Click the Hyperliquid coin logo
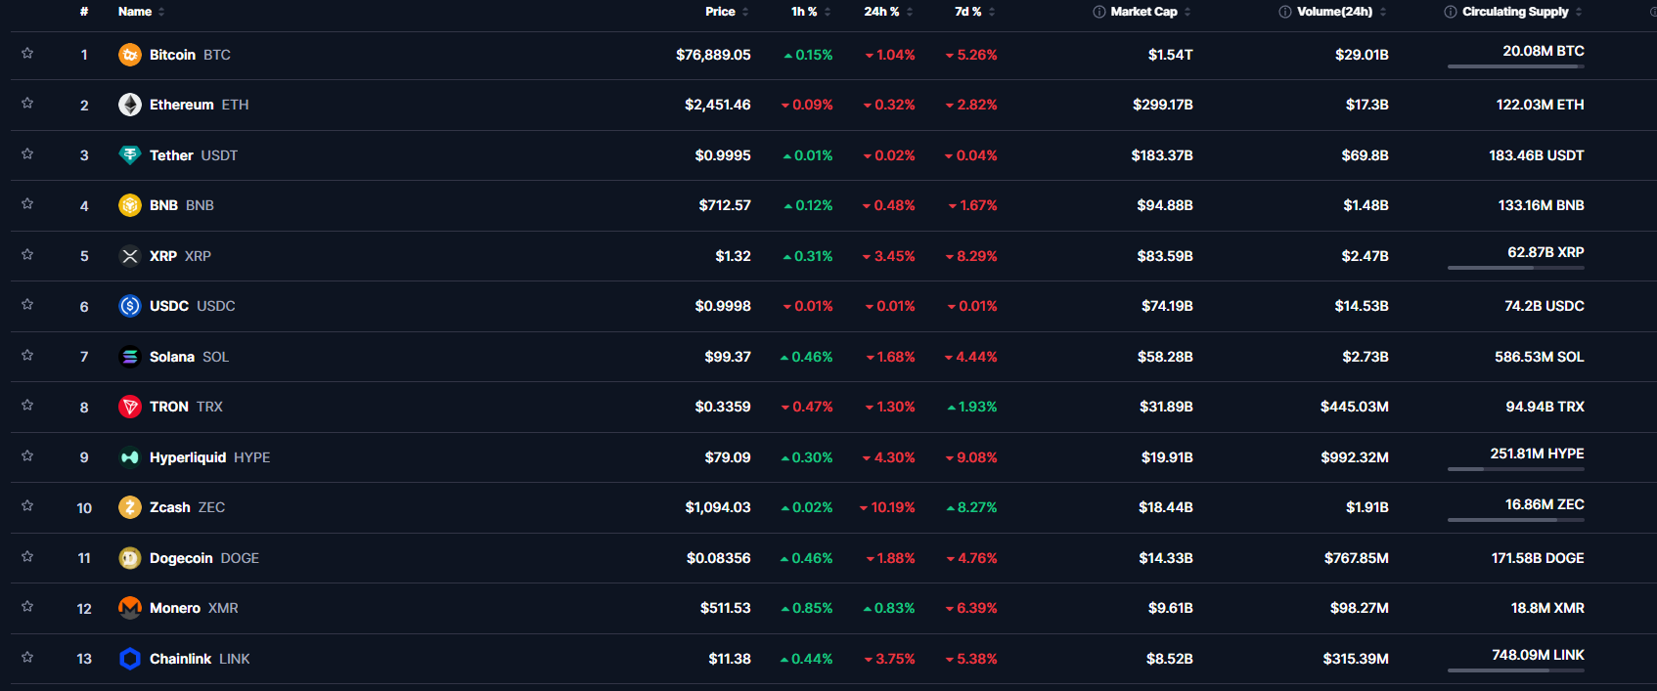Viewport: 1657px width, 691px height. pyautogui.click(x=130, y=457)
